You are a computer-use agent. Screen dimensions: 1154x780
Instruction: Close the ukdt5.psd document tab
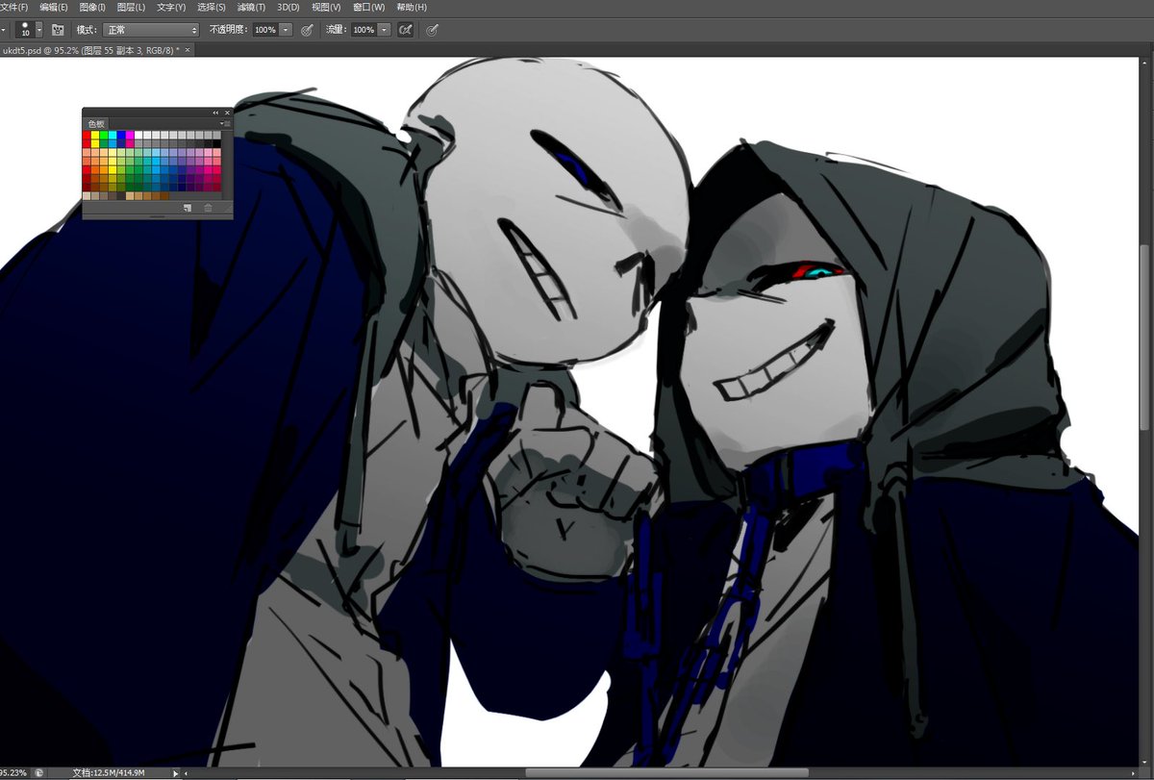[x=188, y=49]
